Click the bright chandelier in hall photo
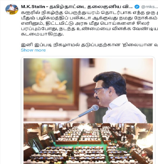The image size is (158, 164). pyautogui.click(x=85, y=127)
